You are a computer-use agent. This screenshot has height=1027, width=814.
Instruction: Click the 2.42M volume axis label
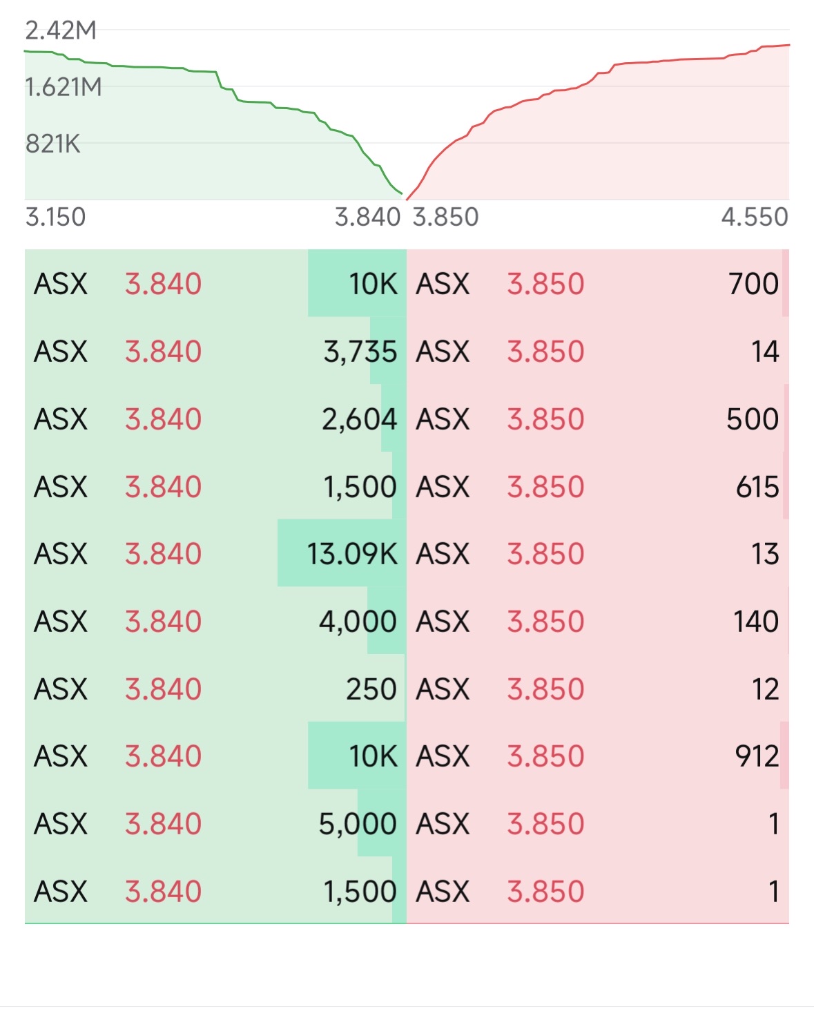point(61,31)
